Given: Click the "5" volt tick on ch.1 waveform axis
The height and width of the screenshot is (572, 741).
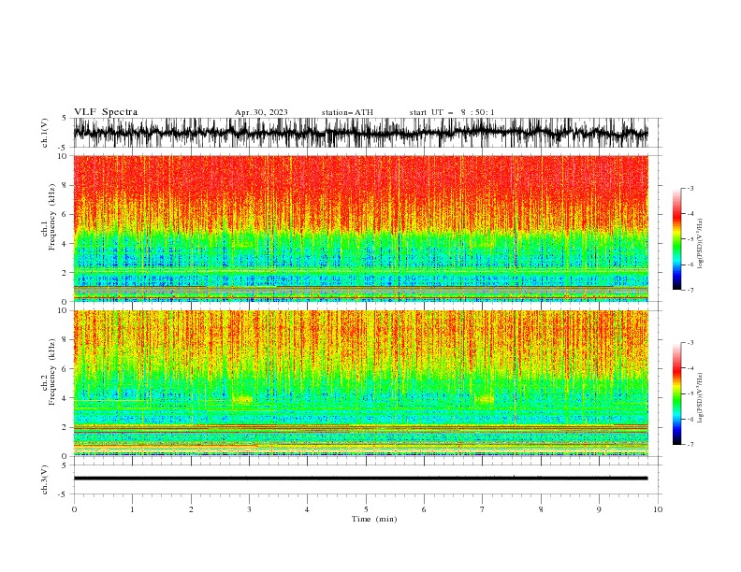Looking at the screenshot, I should tap(65, 118).
